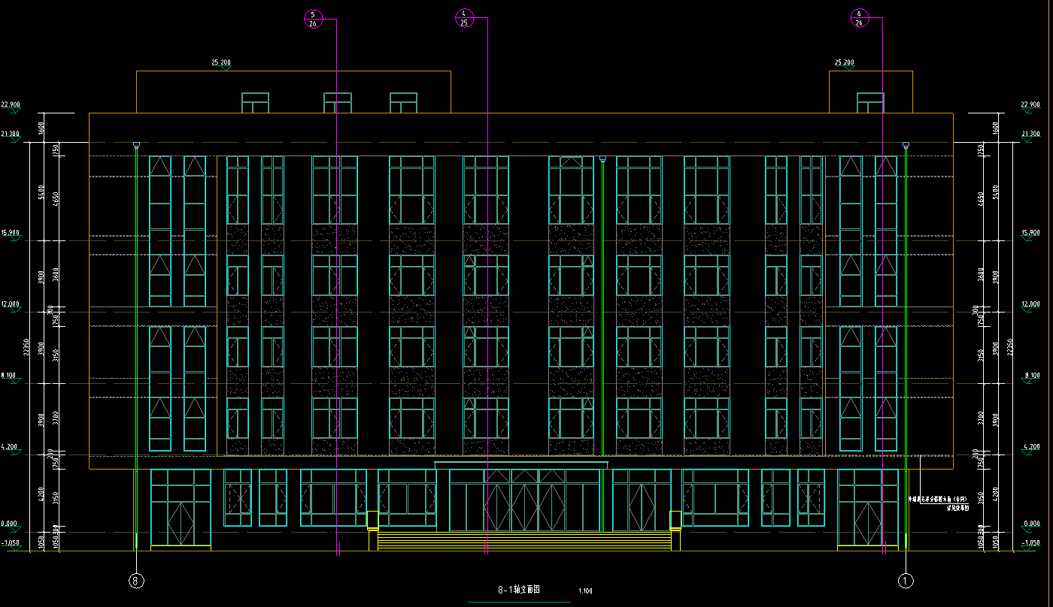
Task: Select the section callout bubble 5/26
Action: point(313,19)
